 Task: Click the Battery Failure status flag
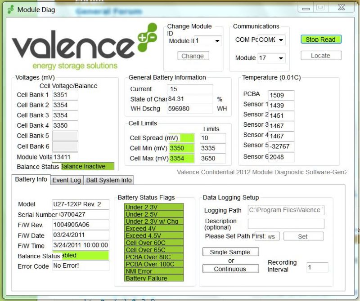tap(154, 278)
